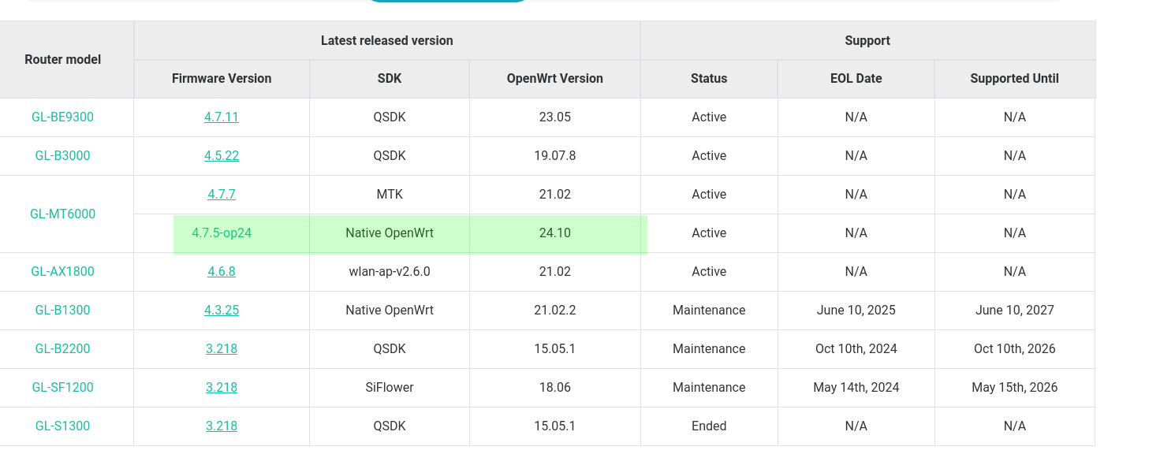The height and width of the screenshot is (454, 1175).
Task: Open the GL-MT6000 router model link
Action: coord(62,214)
